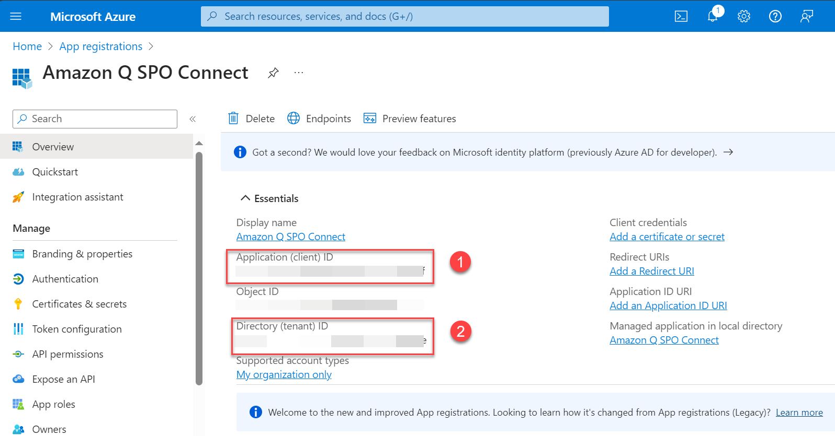Click the Delete trash icon
The width and height of the screenshot is (835, 436).
233,119
